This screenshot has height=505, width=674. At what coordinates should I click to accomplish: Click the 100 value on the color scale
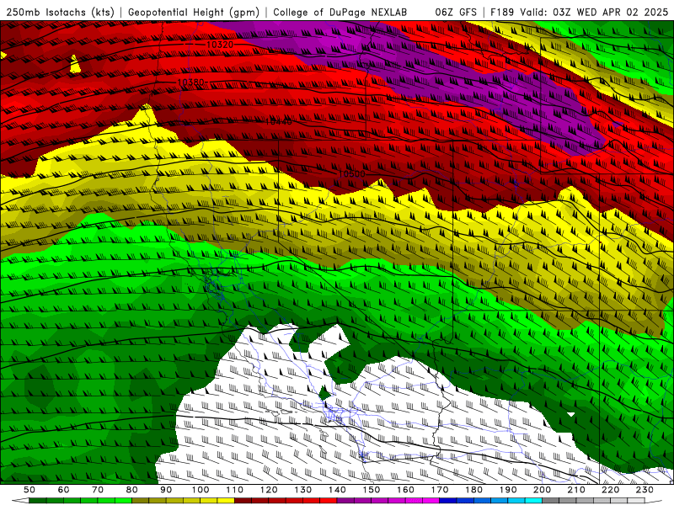tap(201, 490)
